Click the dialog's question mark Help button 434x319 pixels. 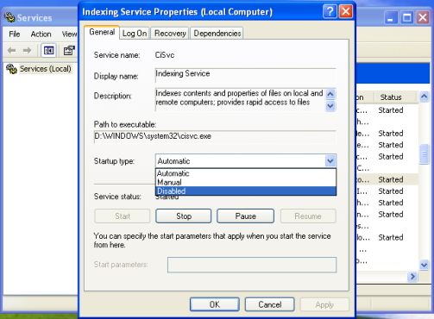330,12
